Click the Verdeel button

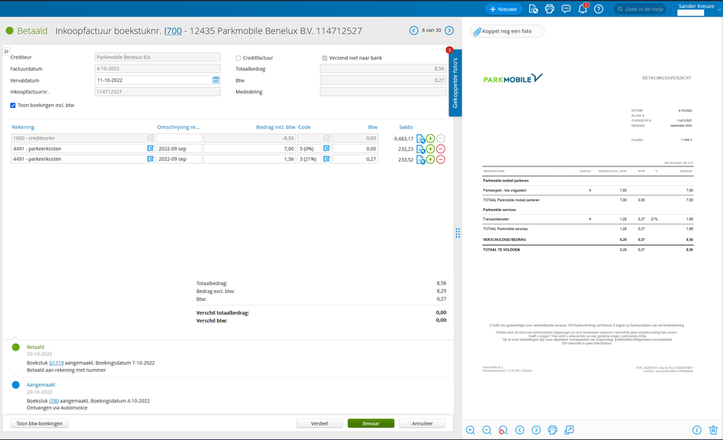tap(320, 423)
